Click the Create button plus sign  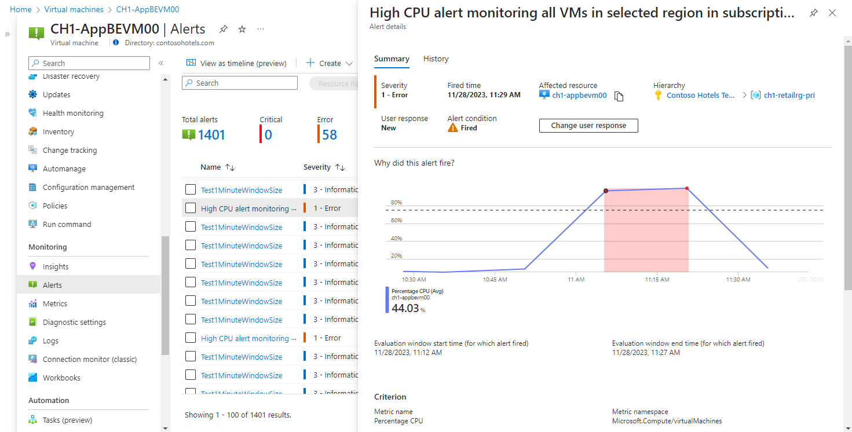[310, 63]
